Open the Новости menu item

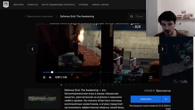tap(33, 5)
